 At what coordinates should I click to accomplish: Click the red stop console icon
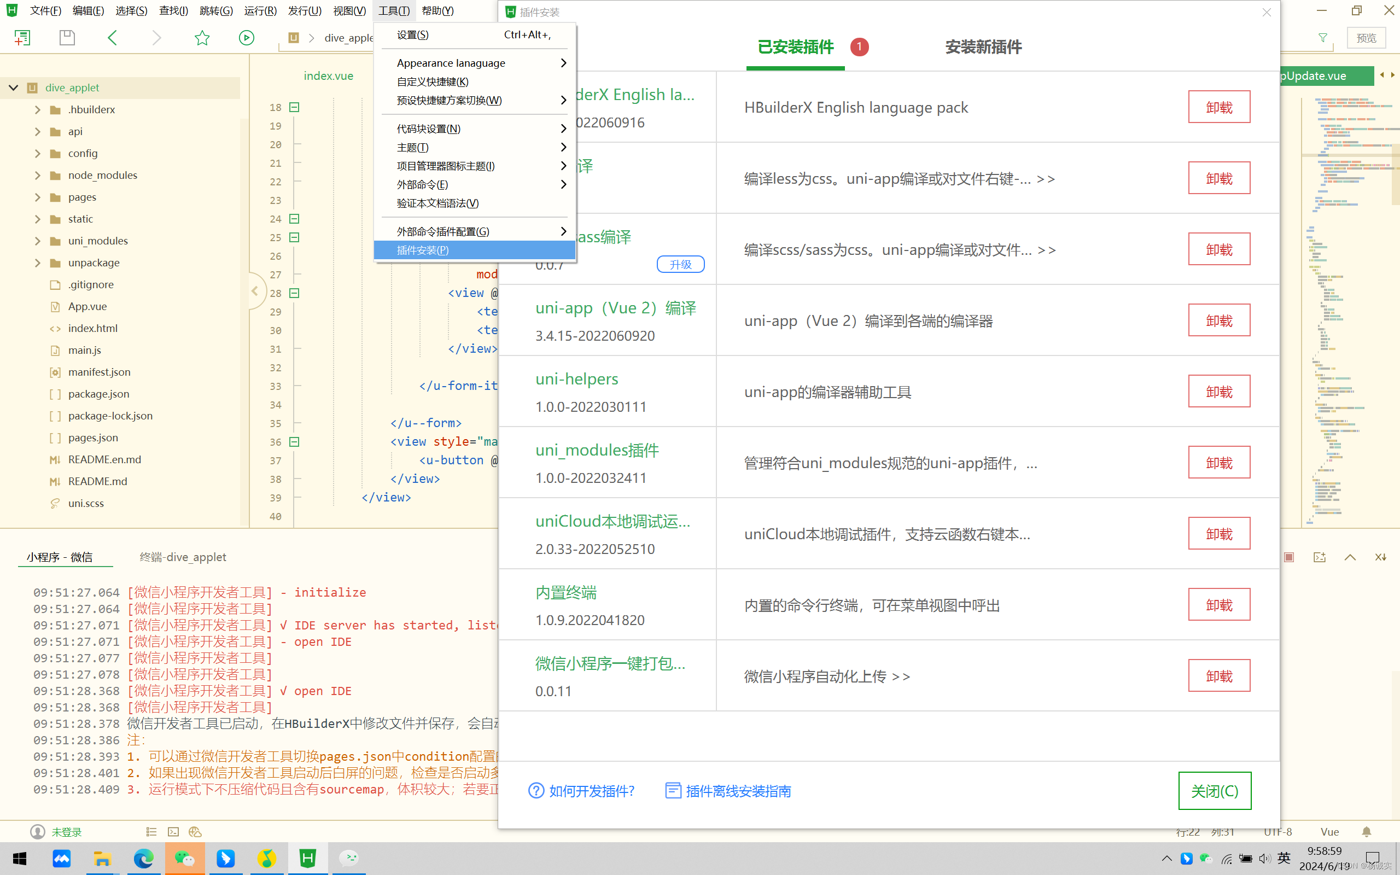pyautogui.click(x=1289, y=557)
